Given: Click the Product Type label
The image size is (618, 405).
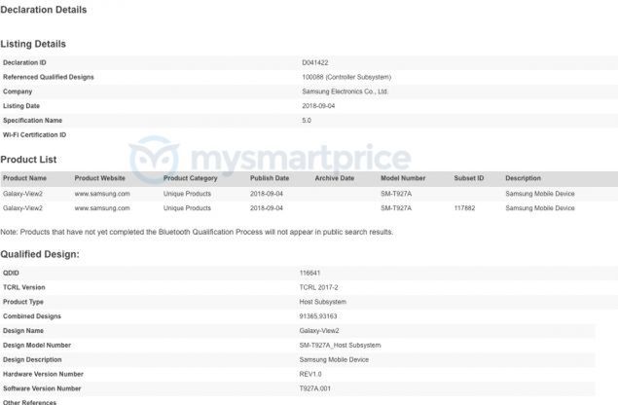Looking at the screenshot, I should click(x=23, y=302).
